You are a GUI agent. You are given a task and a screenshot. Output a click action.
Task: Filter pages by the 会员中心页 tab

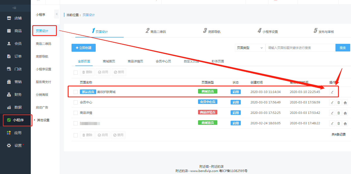click(x=163, y=61)
